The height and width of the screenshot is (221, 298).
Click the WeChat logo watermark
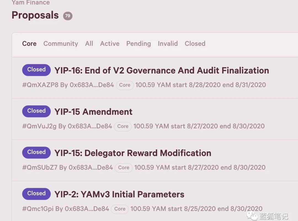(252, 216)
